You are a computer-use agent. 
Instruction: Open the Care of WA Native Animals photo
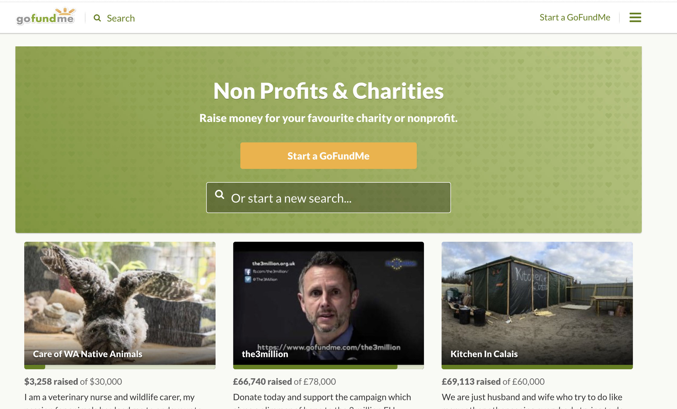(x=120, y=303)
